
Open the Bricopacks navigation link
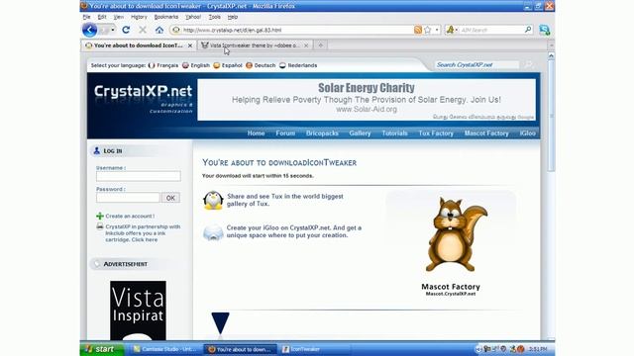[x=322, y=133]
